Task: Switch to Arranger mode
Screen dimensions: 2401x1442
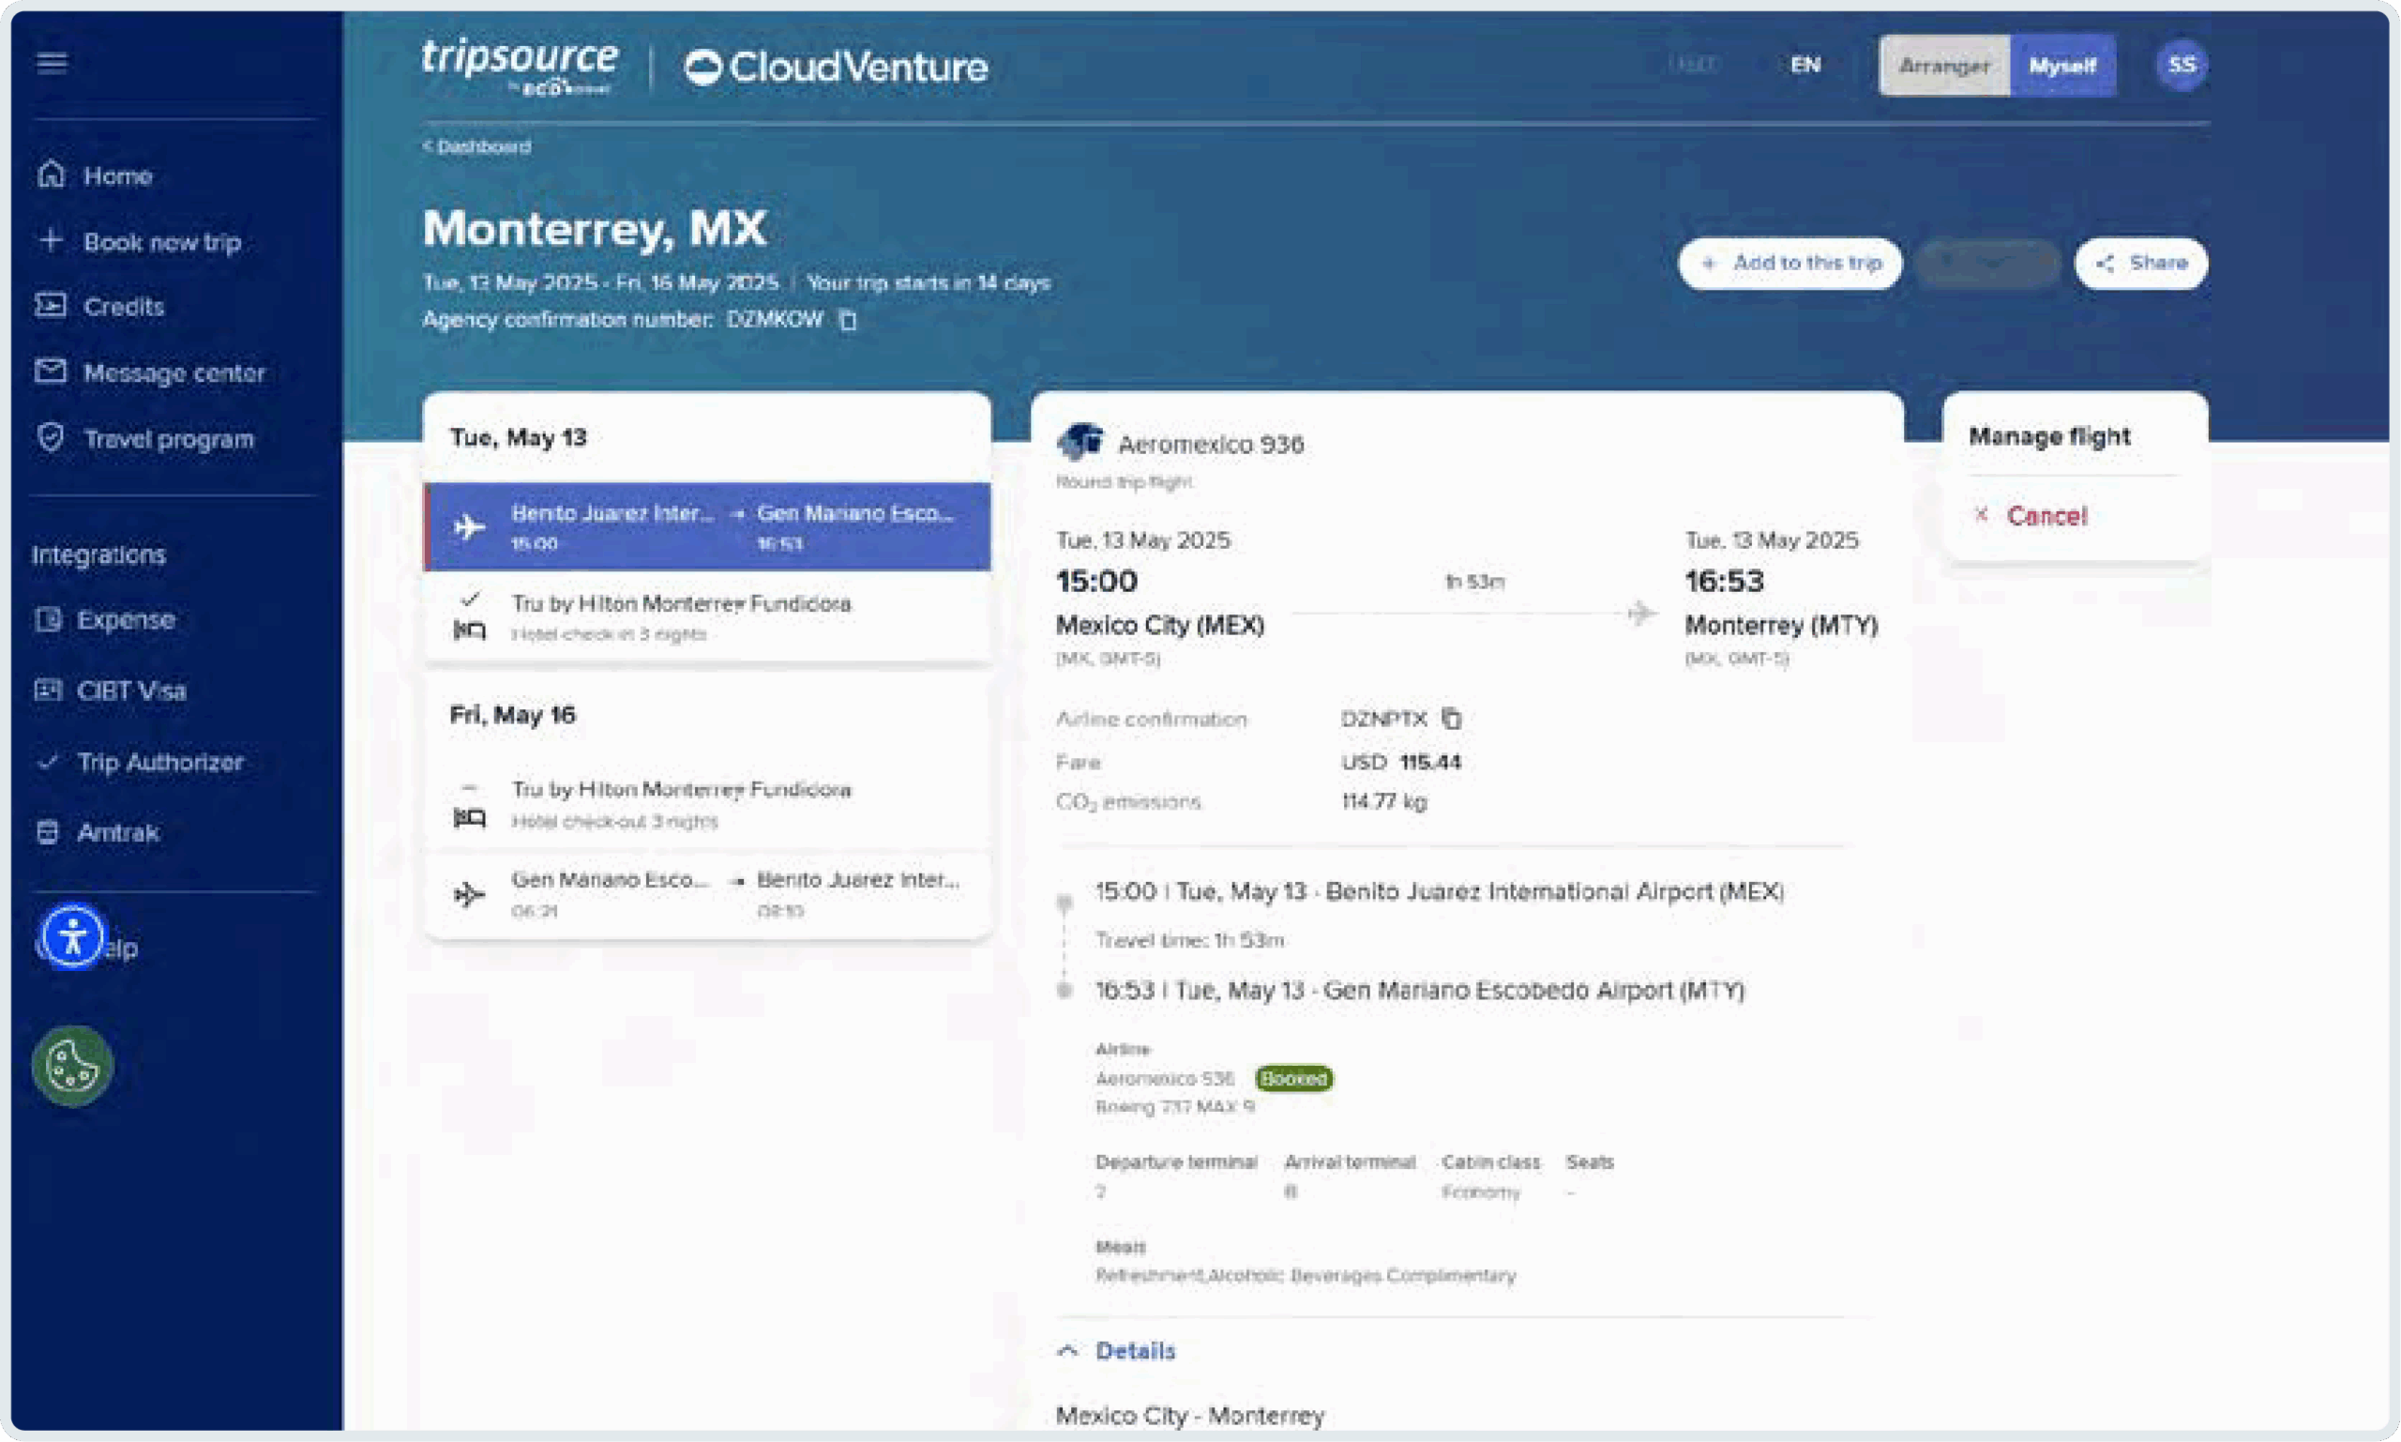Action: click(1944, 65)
